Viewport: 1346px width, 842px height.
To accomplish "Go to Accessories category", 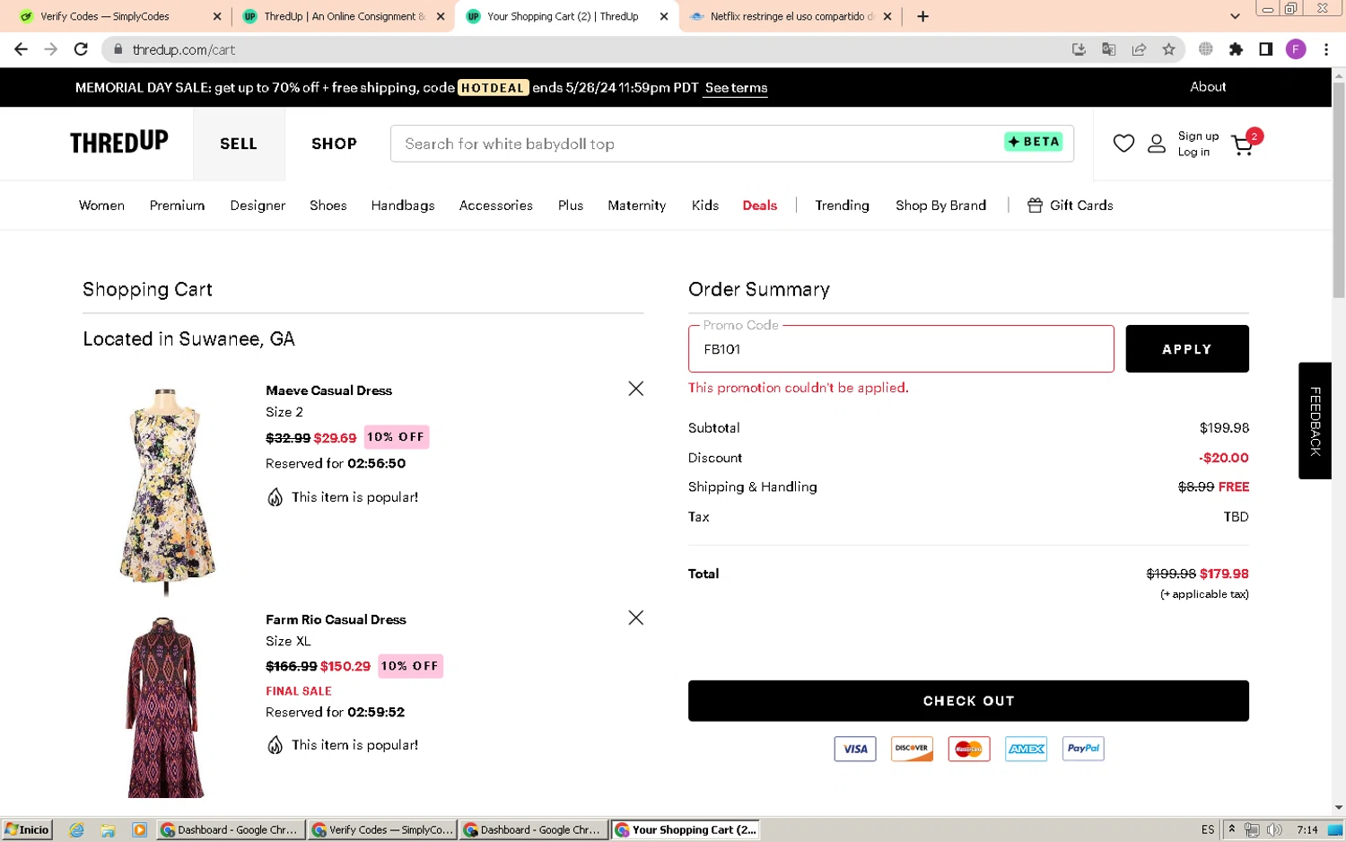I will [x=496, y=206].
